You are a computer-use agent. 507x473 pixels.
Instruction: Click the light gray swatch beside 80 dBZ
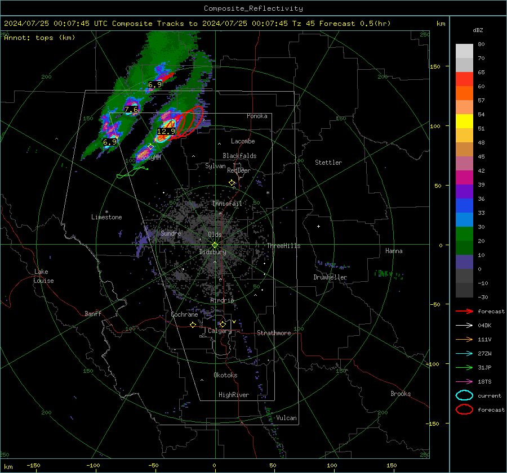(464, 51)
